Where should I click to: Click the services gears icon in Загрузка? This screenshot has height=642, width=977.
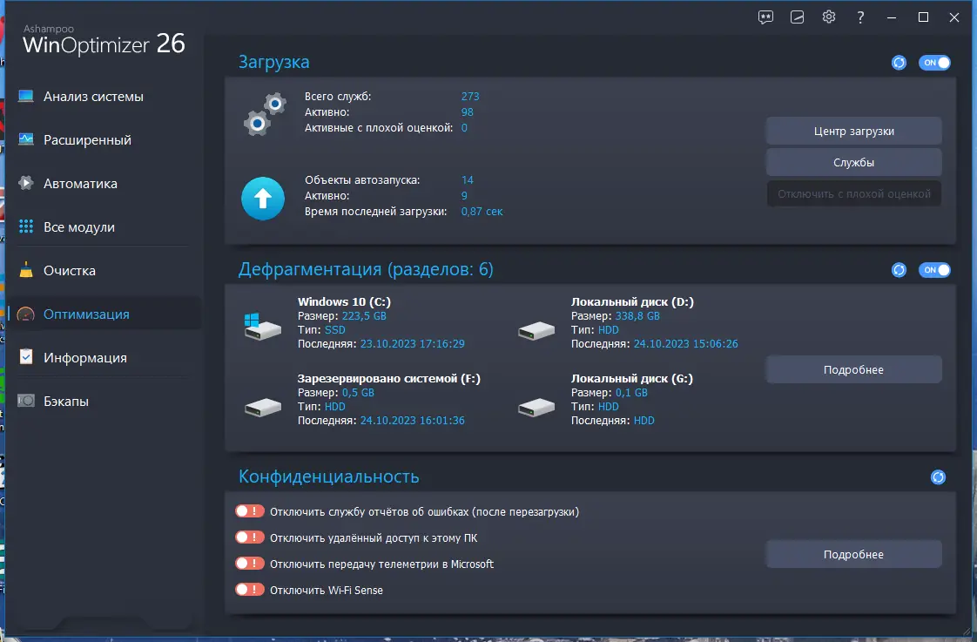point(265,114)
